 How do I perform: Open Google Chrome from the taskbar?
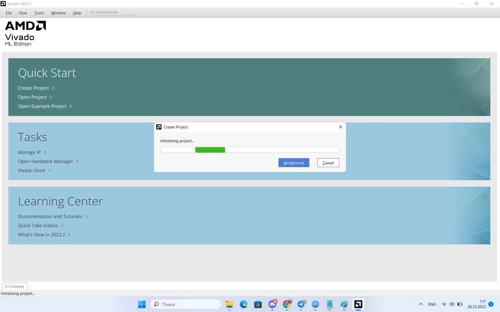[x=287, y=304]
